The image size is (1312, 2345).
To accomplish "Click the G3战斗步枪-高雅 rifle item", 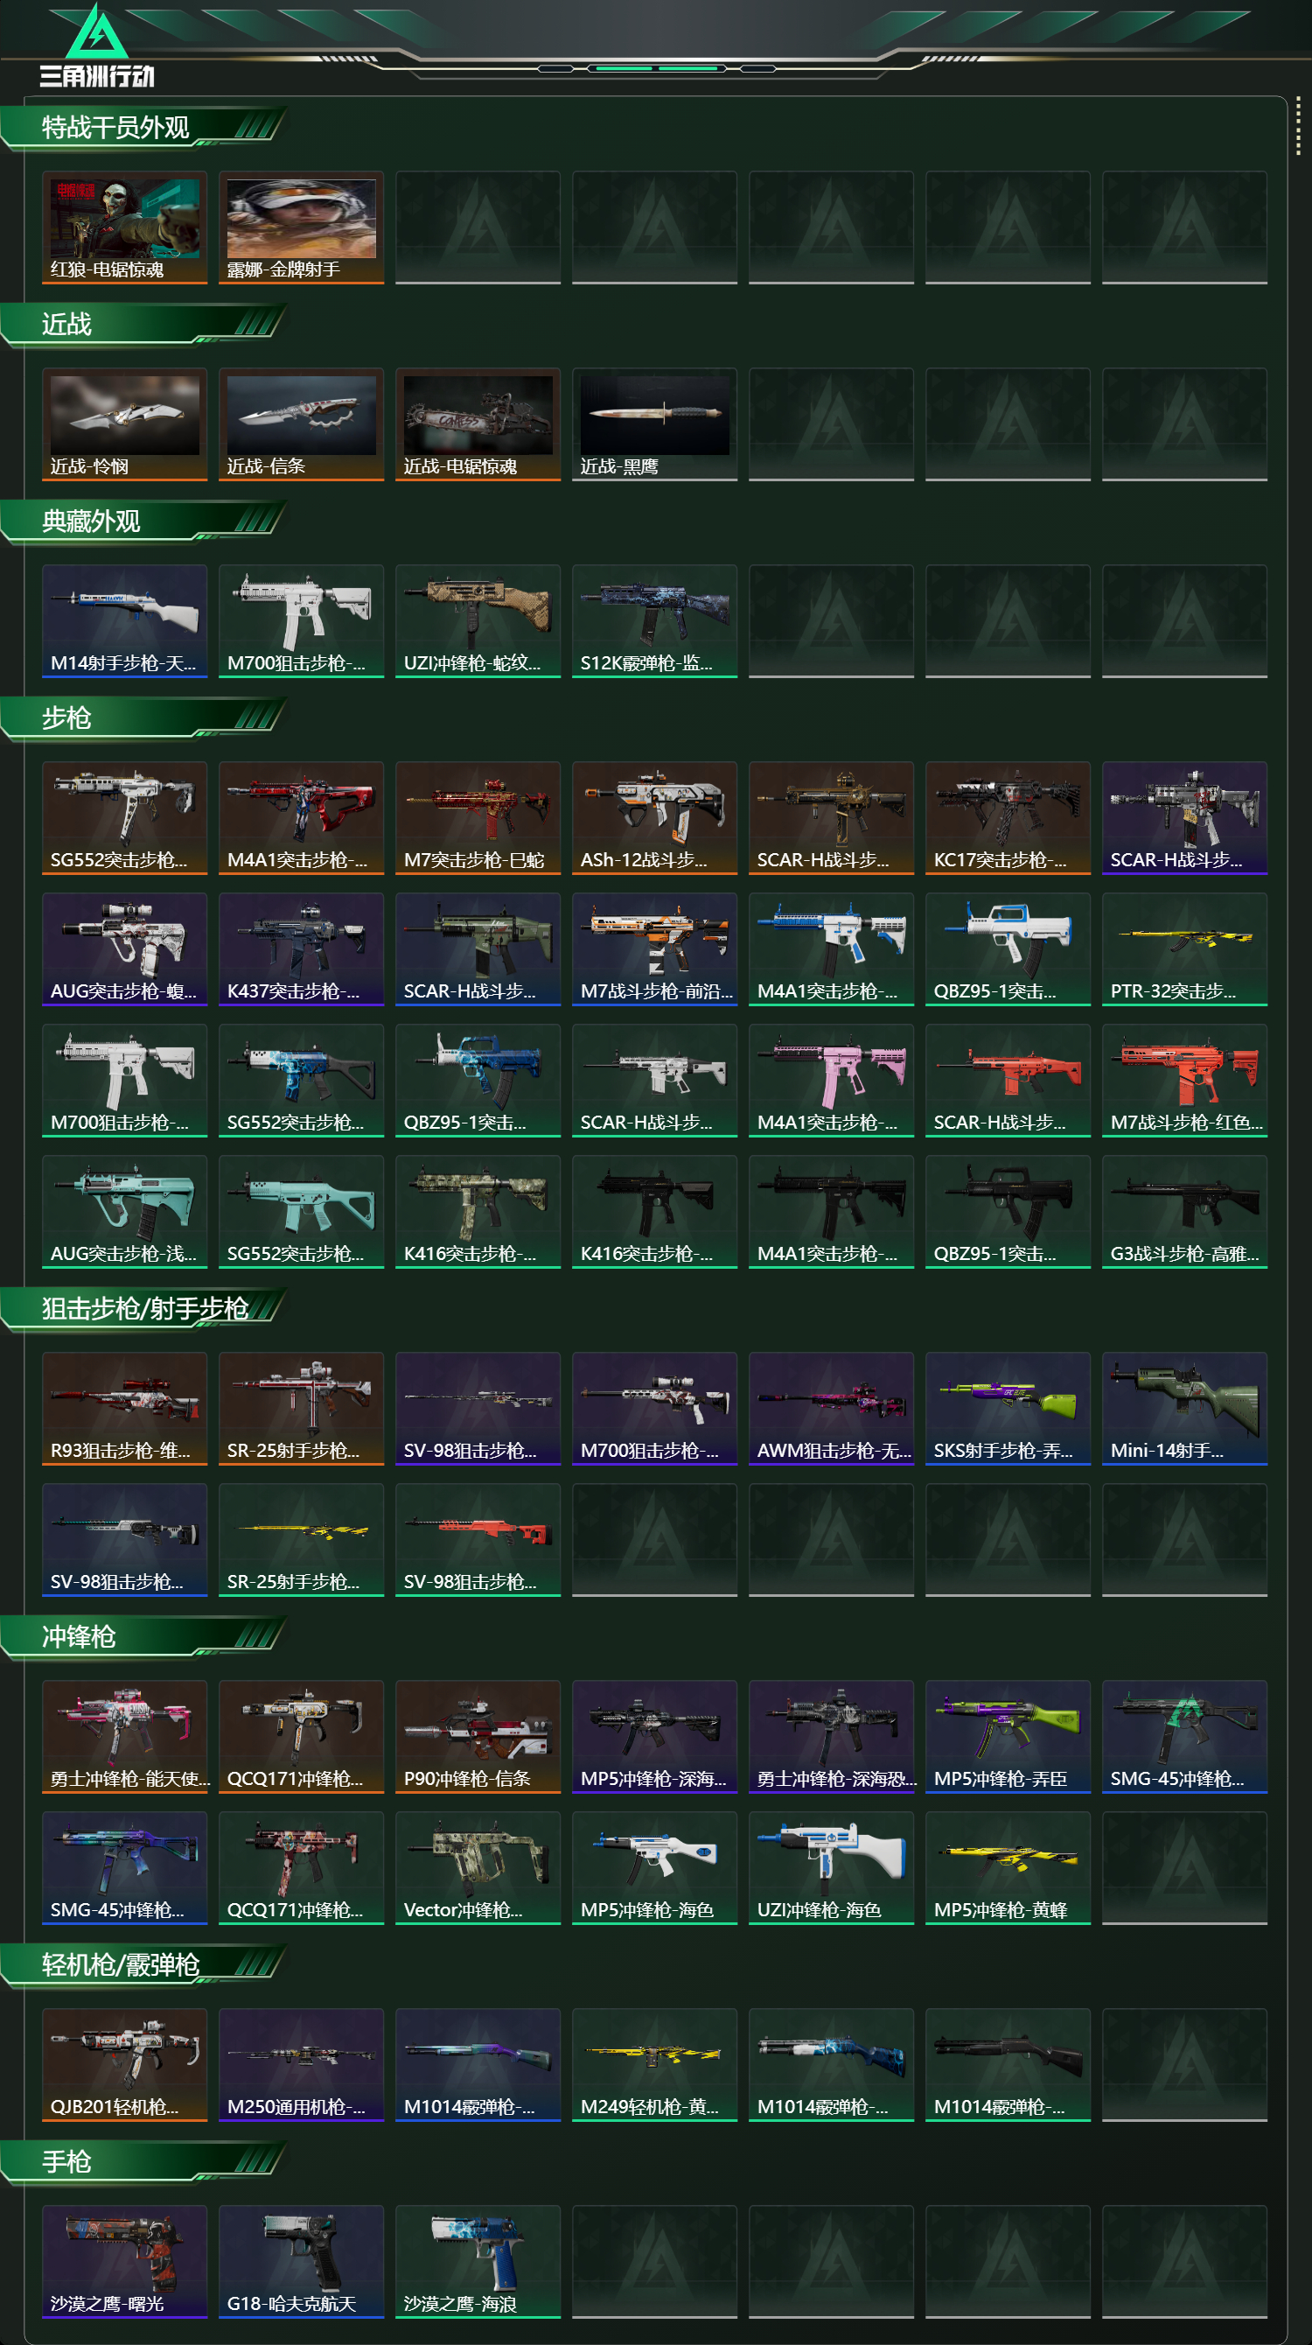I will pyautogui.click(x=1184, y=1212).
